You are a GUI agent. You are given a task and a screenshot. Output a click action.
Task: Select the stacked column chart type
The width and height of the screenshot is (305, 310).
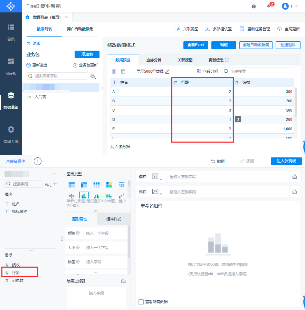click(x=84, y=196)
